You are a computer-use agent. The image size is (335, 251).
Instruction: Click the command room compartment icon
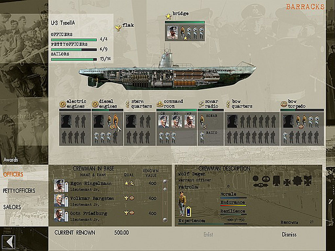point(160,104)
